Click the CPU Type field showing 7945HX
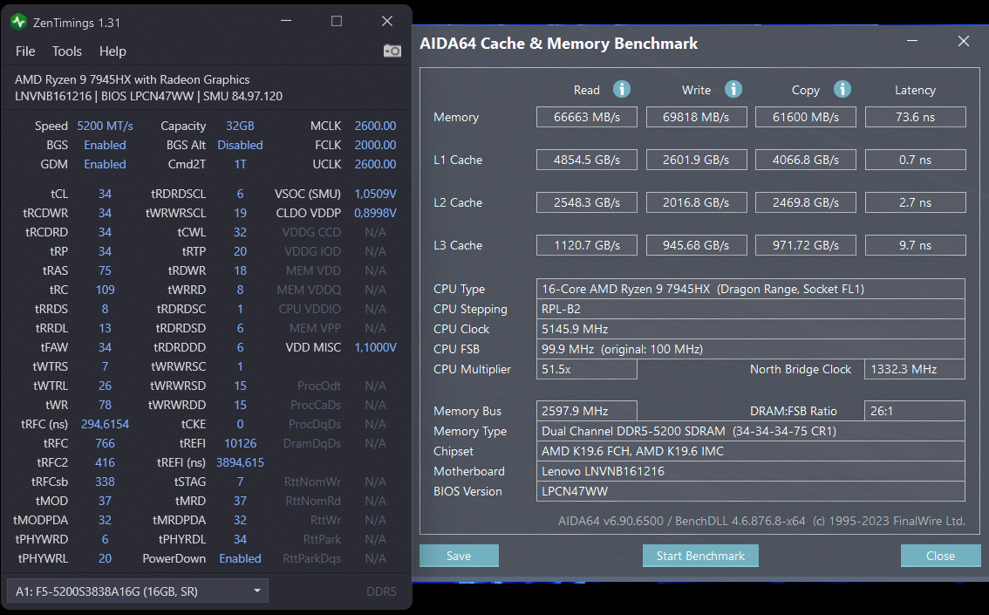The height and width of the screenshot is (615, 989). click(x=751, y=289)
